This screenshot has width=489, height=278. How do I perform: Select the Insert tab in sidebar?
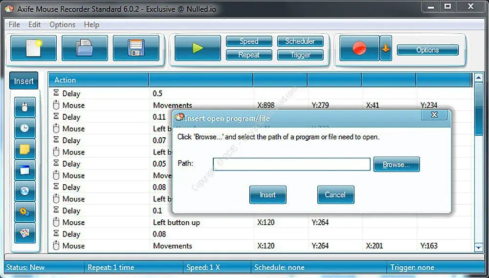point(23,81)
